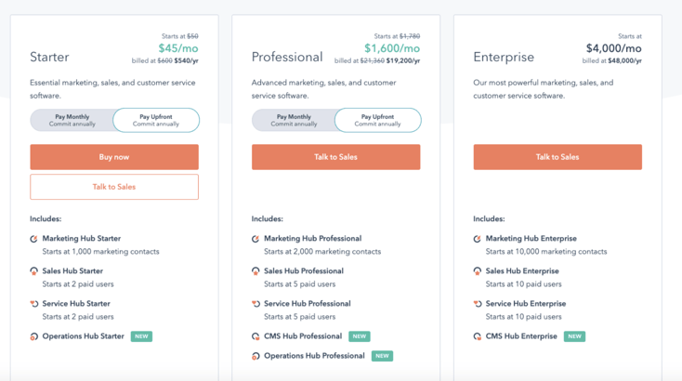
Task: Click the Operations Hub Starter icon
Action: (34, 336)
